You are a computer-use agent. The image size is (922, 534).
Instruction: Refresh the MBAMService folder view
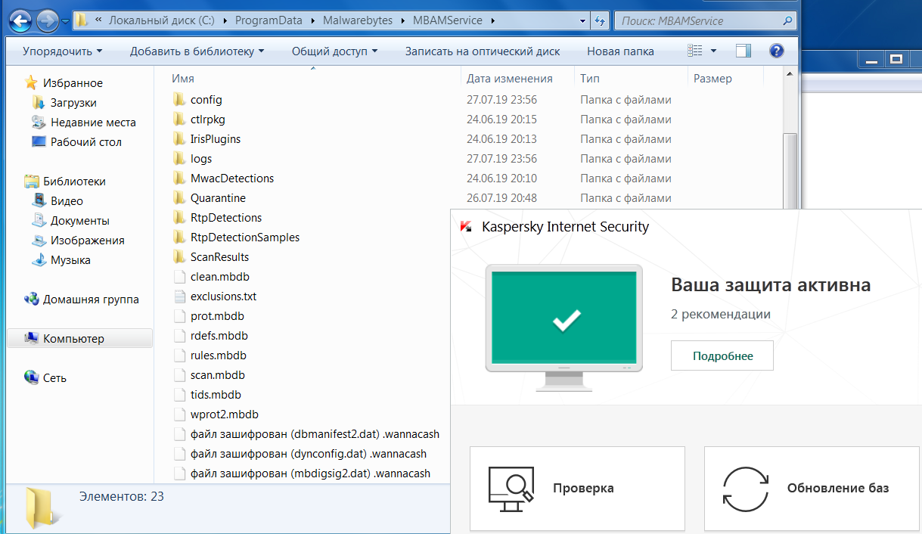(x=600, y=21)
